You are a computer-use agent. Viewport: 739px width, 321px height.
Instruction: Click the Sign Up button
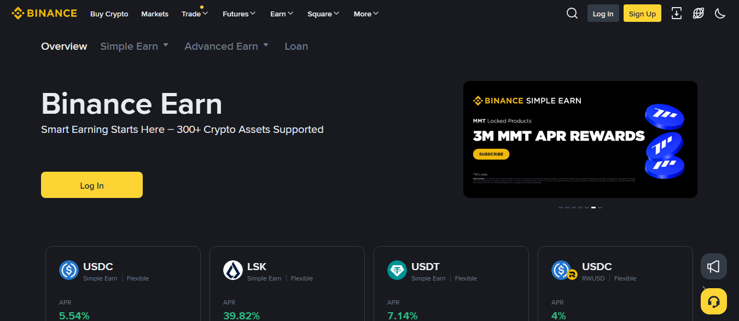[x=642, y=14]
